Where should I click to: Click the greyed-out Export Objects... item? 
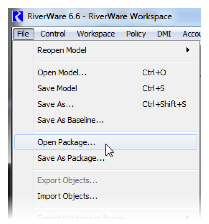pos(67,181)
